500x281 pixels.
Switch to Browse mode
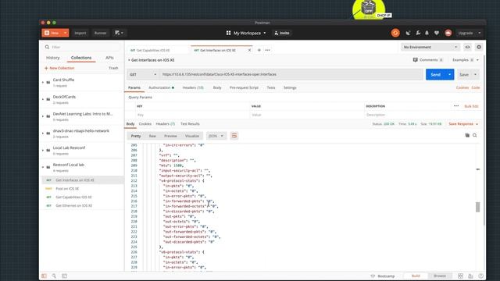click(440, 276)
